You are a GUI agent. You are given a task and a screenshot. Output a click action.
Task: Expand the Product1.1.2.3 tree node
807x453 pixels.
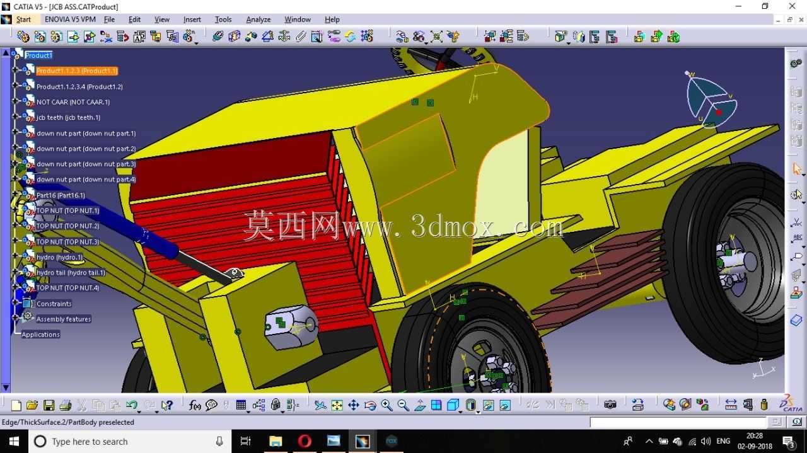click(15, 71)
